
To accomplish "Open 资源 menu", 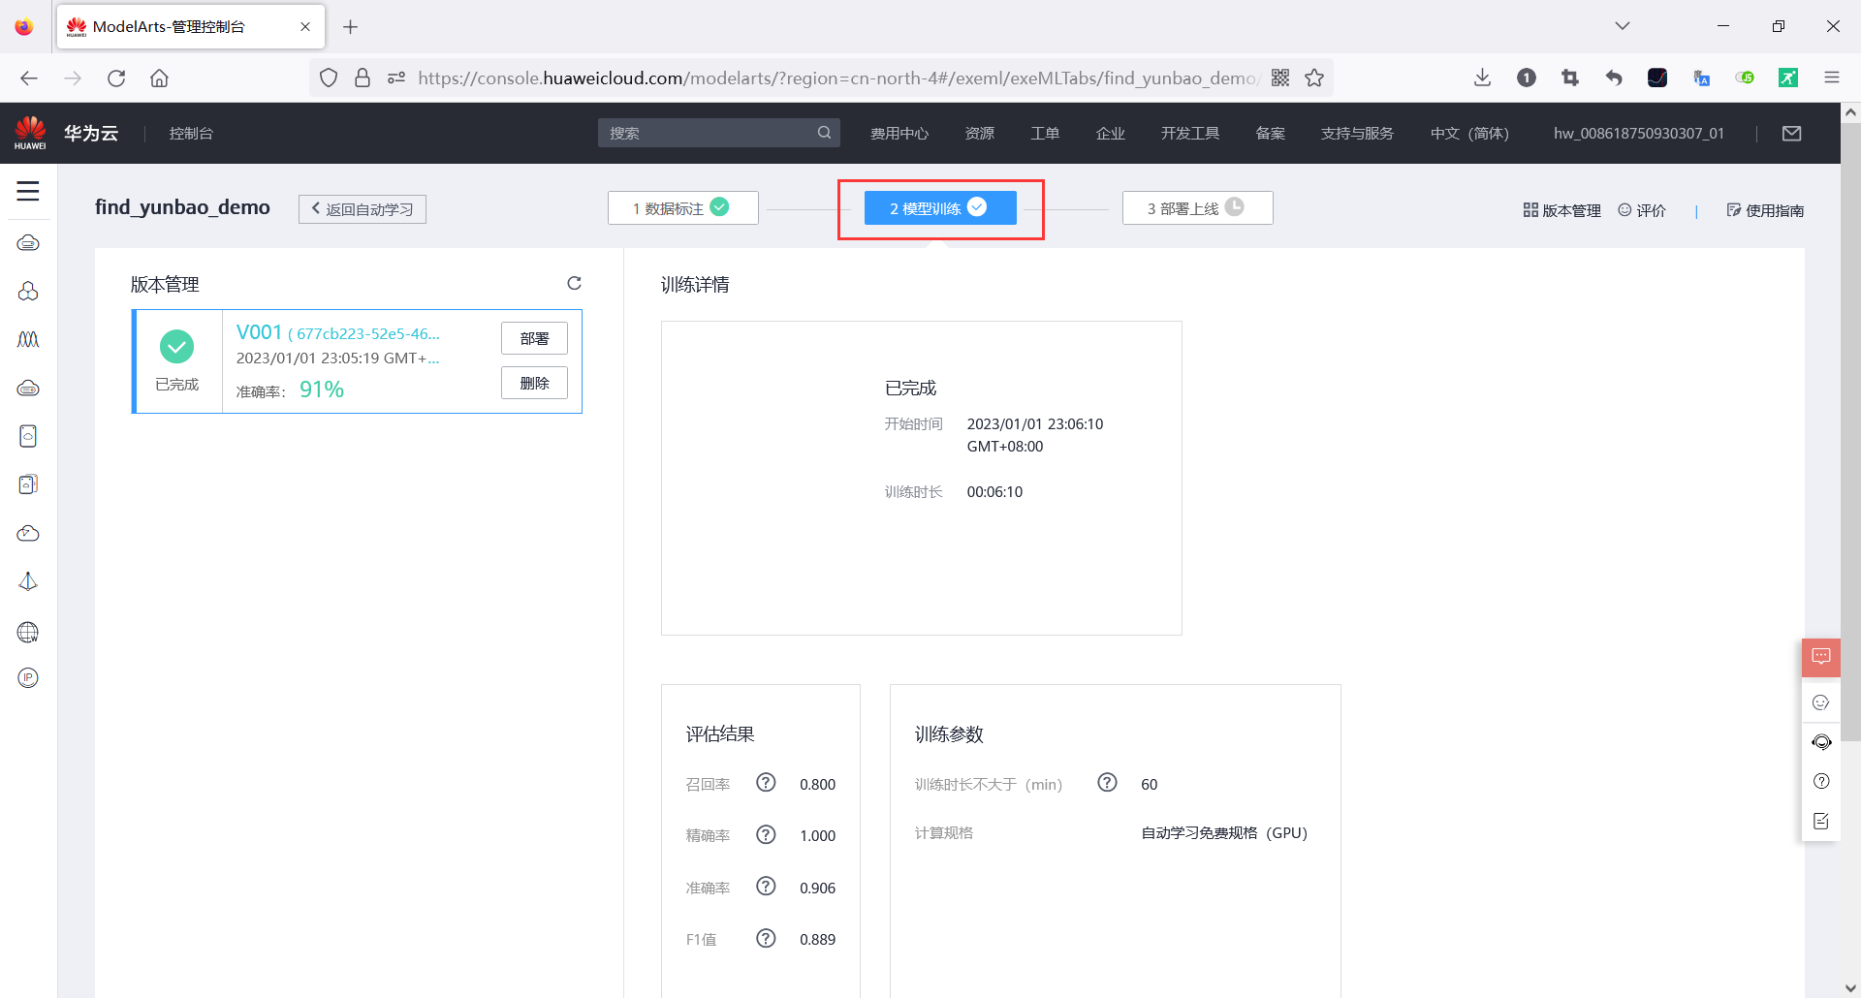I will [980, 134].
